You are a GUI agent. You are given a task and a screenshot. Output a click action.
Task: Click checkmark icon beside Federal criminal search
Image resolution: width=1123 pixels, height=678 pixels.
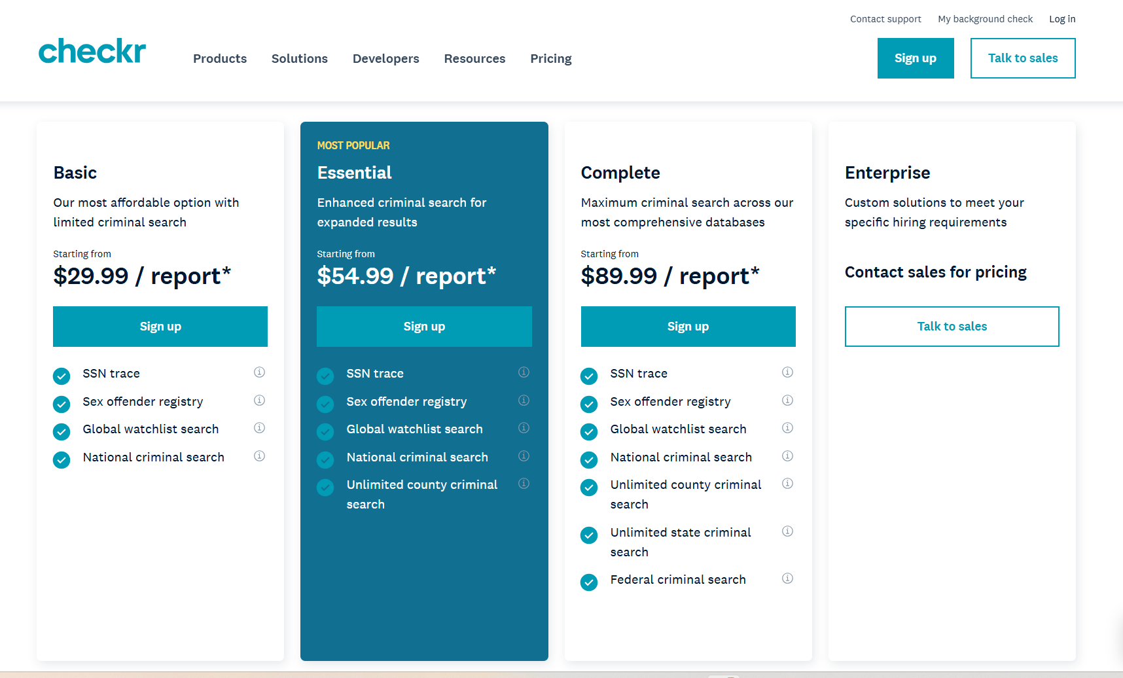(589, 582)
